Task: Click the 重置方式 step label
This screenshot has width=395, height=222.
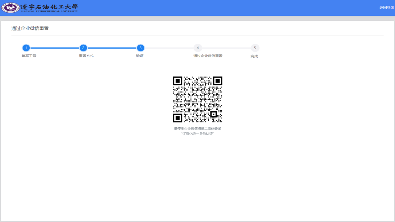Action: (x=86, y=56)
